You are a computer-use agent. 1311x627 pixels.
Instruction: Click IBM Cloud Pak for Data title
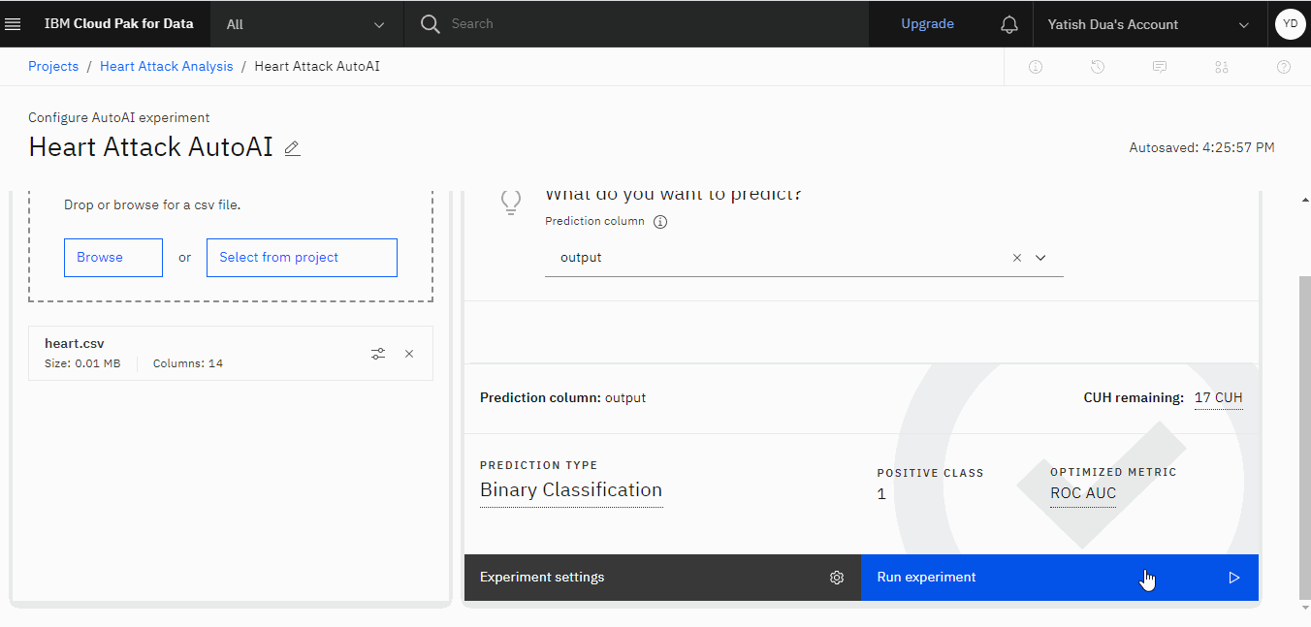pyautogui.click(x=119, y=24)
